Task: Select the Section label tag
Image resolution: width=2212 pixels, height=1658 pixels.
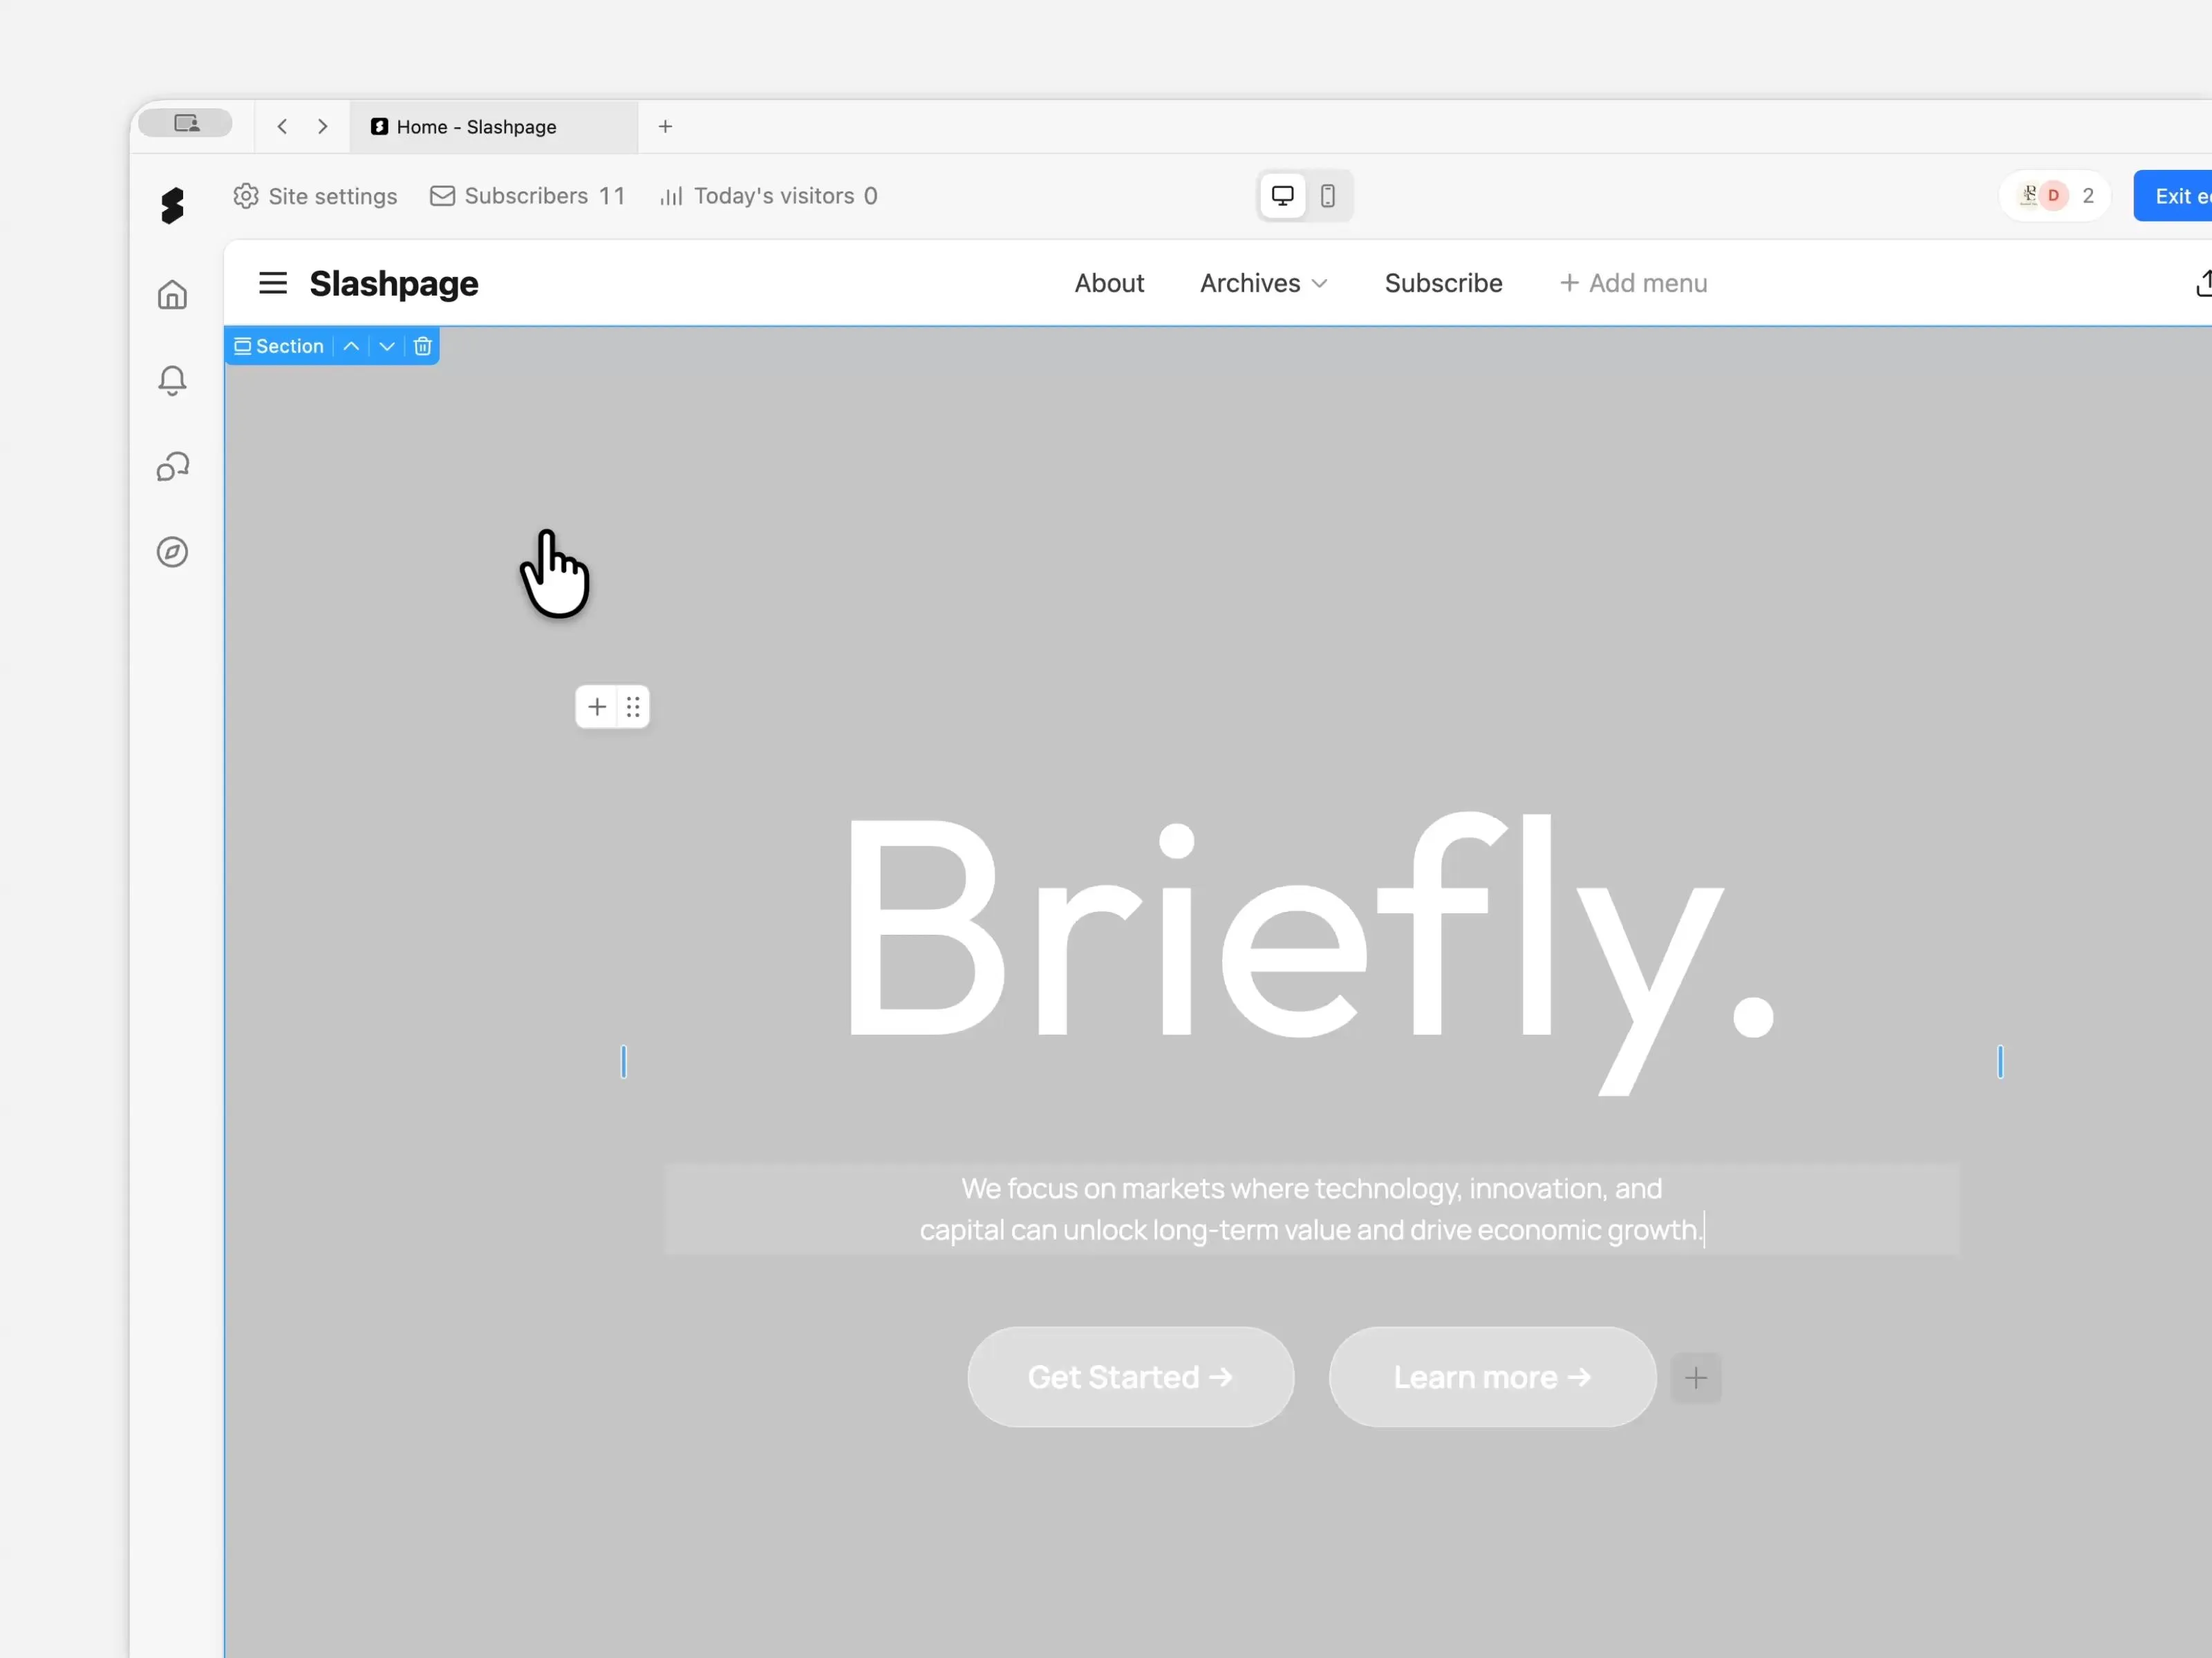Action: coord(279,347)
